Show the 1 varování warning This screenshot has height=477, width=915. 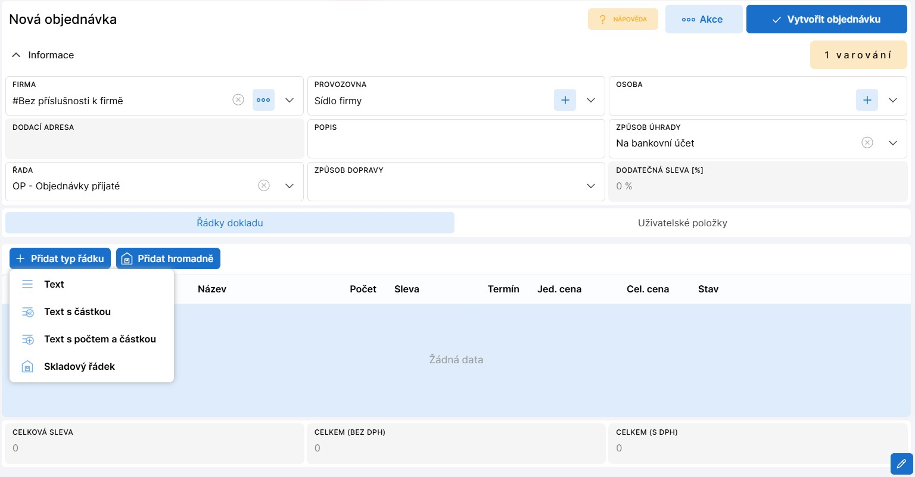tap(858, 55)
